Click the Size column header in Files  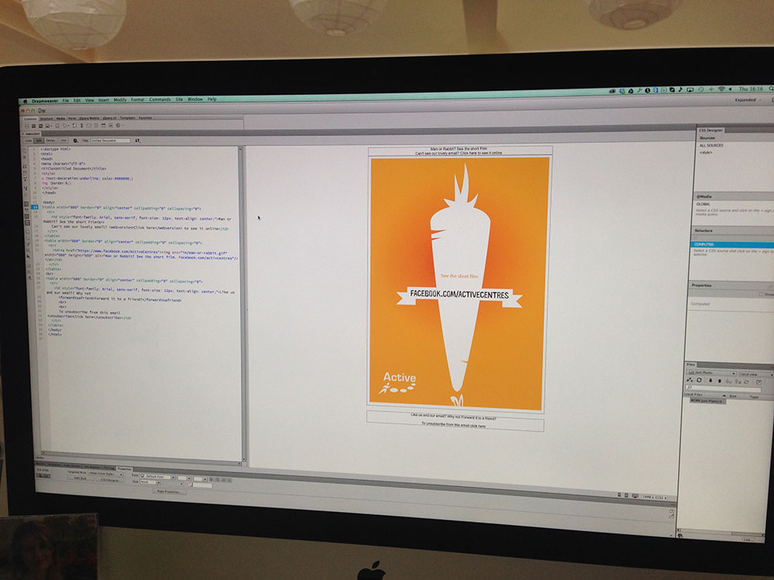[x=733, y=396]
